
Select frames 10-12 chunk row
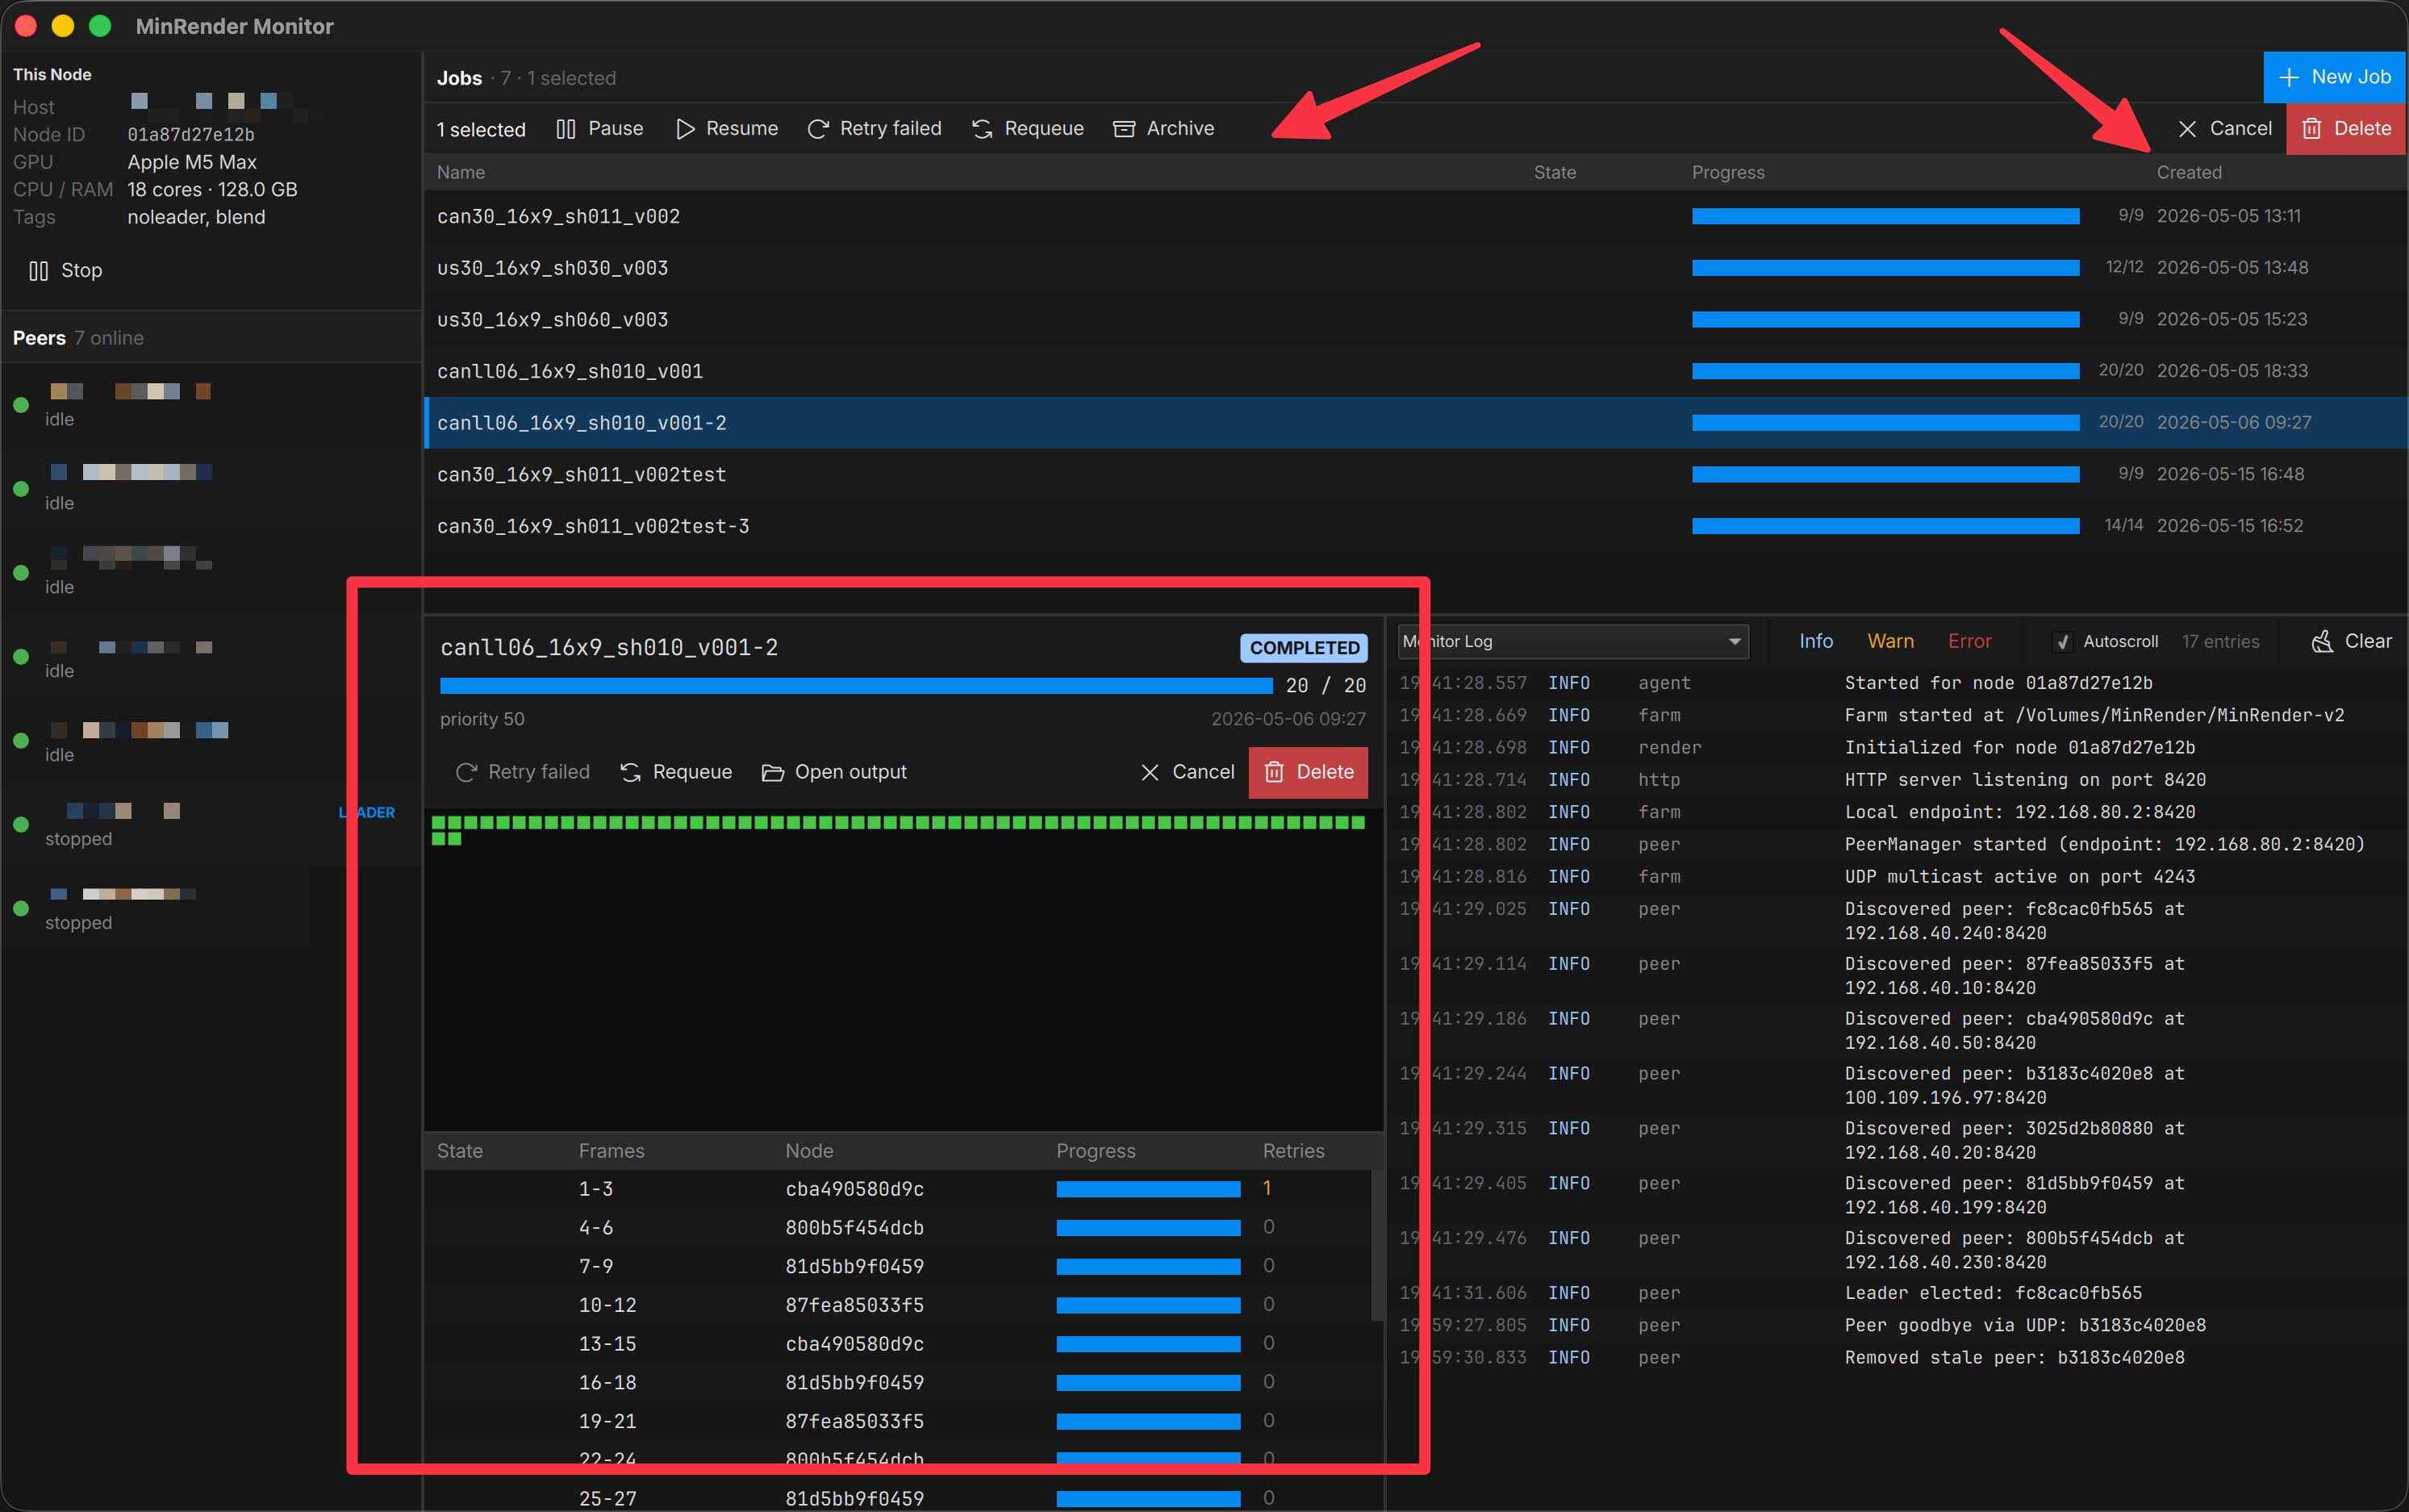(897, 1306)
